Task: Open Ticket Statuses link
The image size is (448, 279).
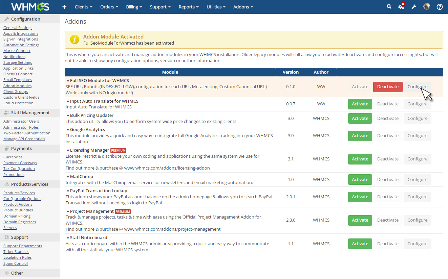Action: (x=16, y=252)
